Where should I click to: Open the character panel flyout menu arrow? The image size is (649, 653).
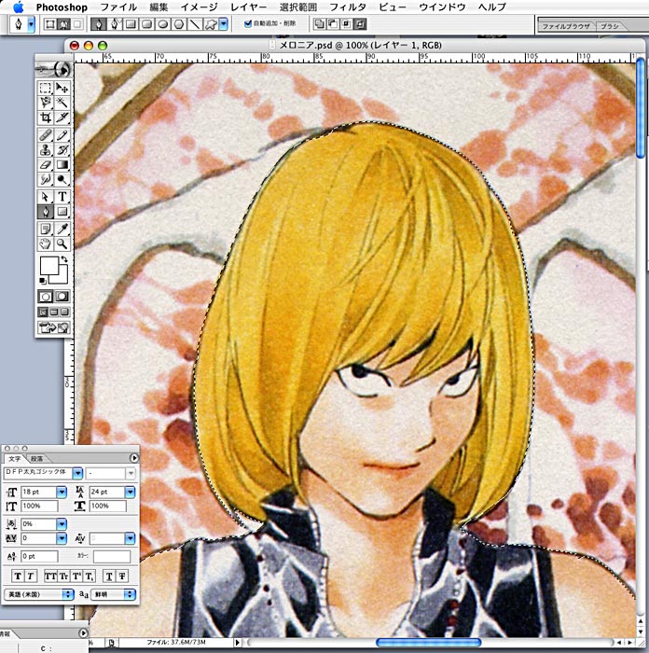tap(134, 458)
